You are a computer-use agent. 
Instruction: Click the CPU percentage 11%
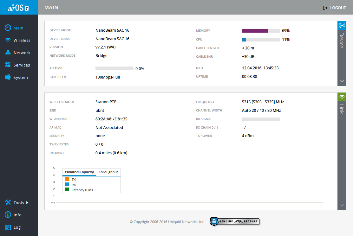pos(286,40)
